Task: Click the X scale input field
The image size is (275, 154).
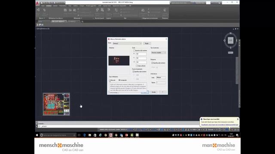Action: click(141, 54)
